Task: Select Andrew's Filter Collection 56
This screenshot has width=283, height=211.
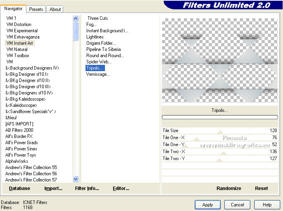Action: [x=31, y=174]
